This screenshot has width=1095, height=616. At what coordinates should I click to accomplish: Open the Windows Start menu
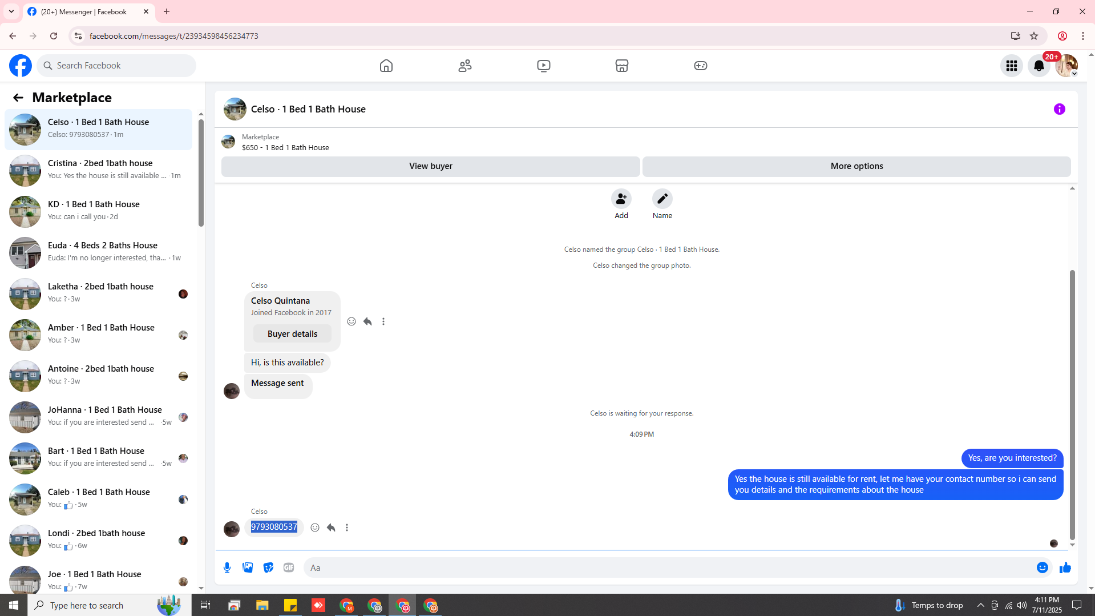(14, 605)
